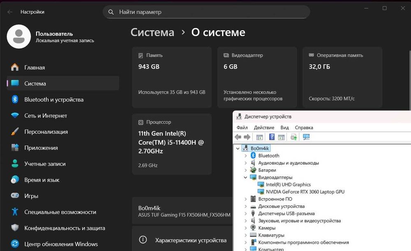This screenshot has height=251, width=411.
Task: Click Back arrow in Device Manager toolbar
Action: pos(238,137)
